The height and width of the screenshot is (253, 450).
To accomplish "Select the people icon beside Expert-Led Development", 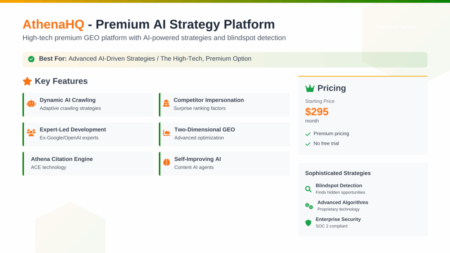I will tap(31, 133).
